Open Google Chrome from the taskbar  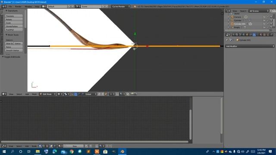point(72,152)
